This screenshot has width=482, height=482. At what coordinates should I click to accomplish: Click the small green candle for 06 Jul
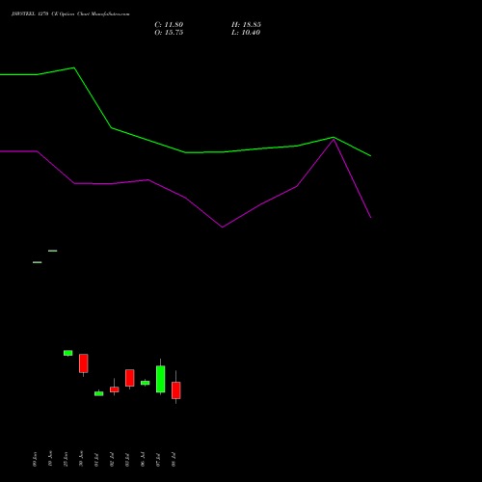tap(146, 383)
